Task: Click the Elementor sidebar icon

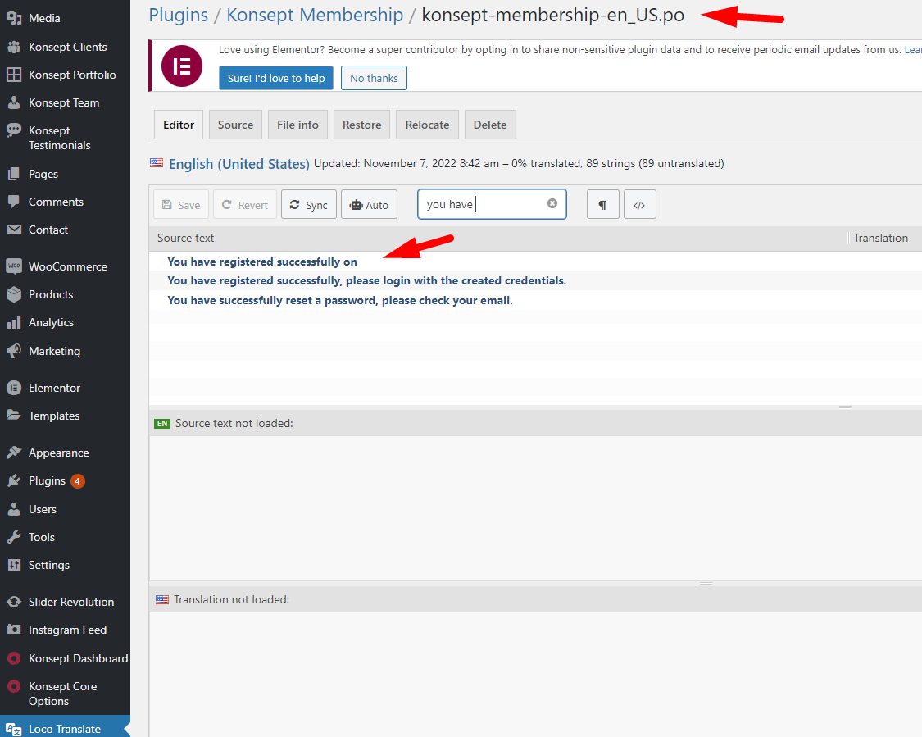Action: 14,389
